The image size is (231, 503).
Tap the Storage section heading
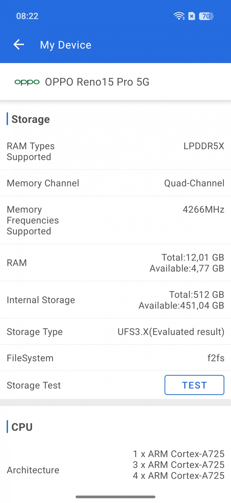pos(31,119)
